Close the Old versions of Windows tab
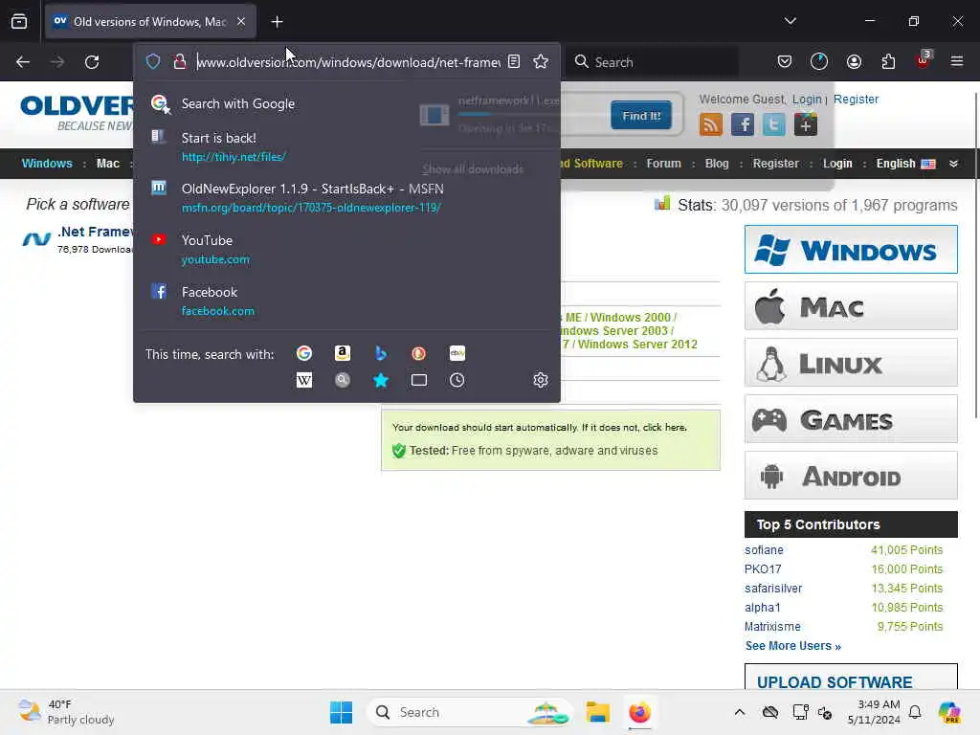 click(241, 21)
